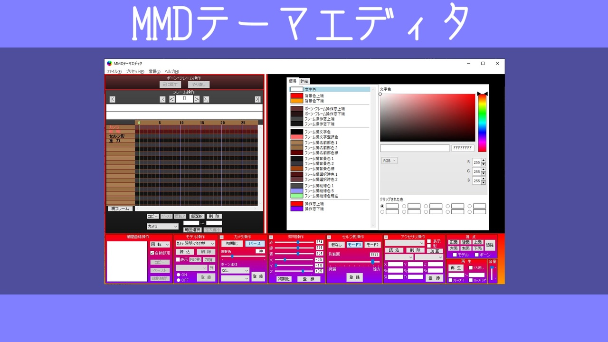Select 操作窓下端 purple swatch
608x342 pixels.
pos(297,209)
